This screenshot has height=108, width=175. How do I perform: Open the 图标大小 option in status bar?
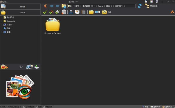(167, 107)
